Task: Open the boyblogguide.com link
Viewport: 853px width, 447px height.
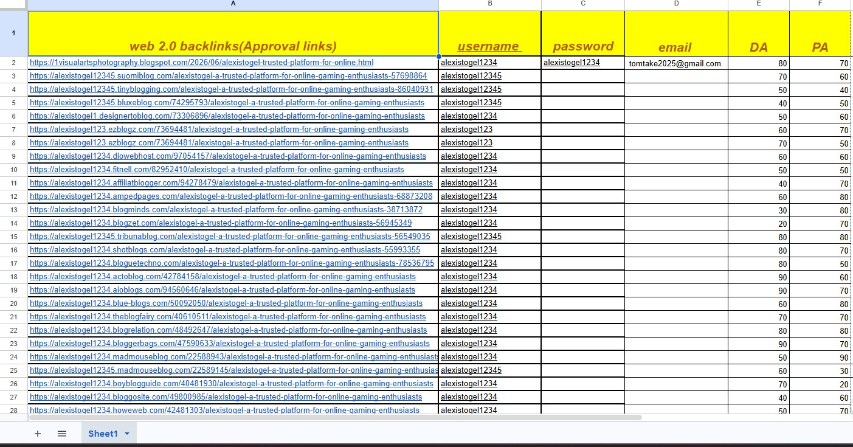Action: pyautogui.click(x=232, y=384)
